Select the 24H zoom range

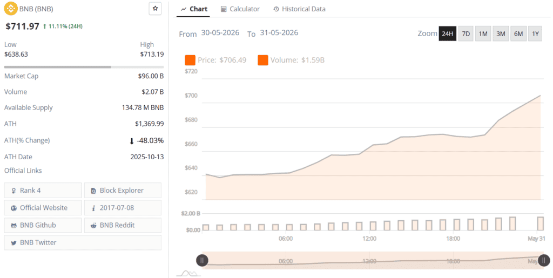(447, 34)
